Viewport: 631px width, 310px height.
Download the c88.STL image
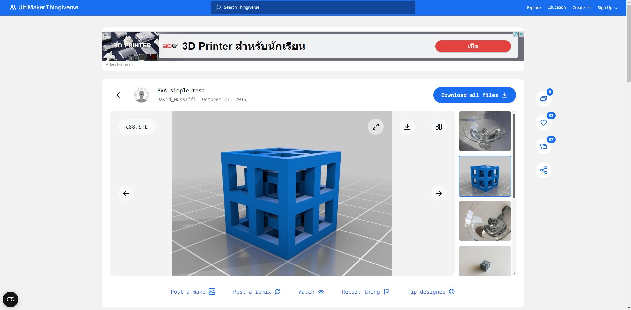pos(407,127)
